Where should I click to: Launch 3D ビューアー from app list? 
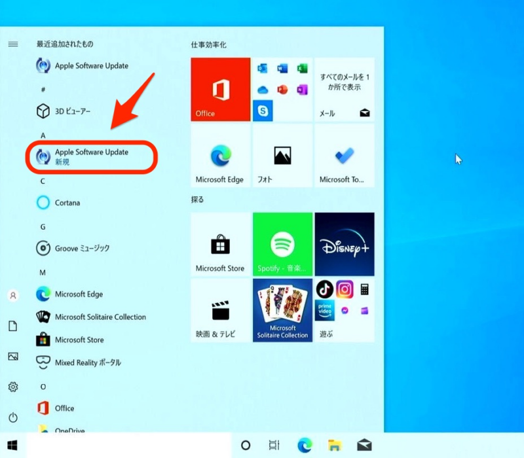click(x=64, y=111)
